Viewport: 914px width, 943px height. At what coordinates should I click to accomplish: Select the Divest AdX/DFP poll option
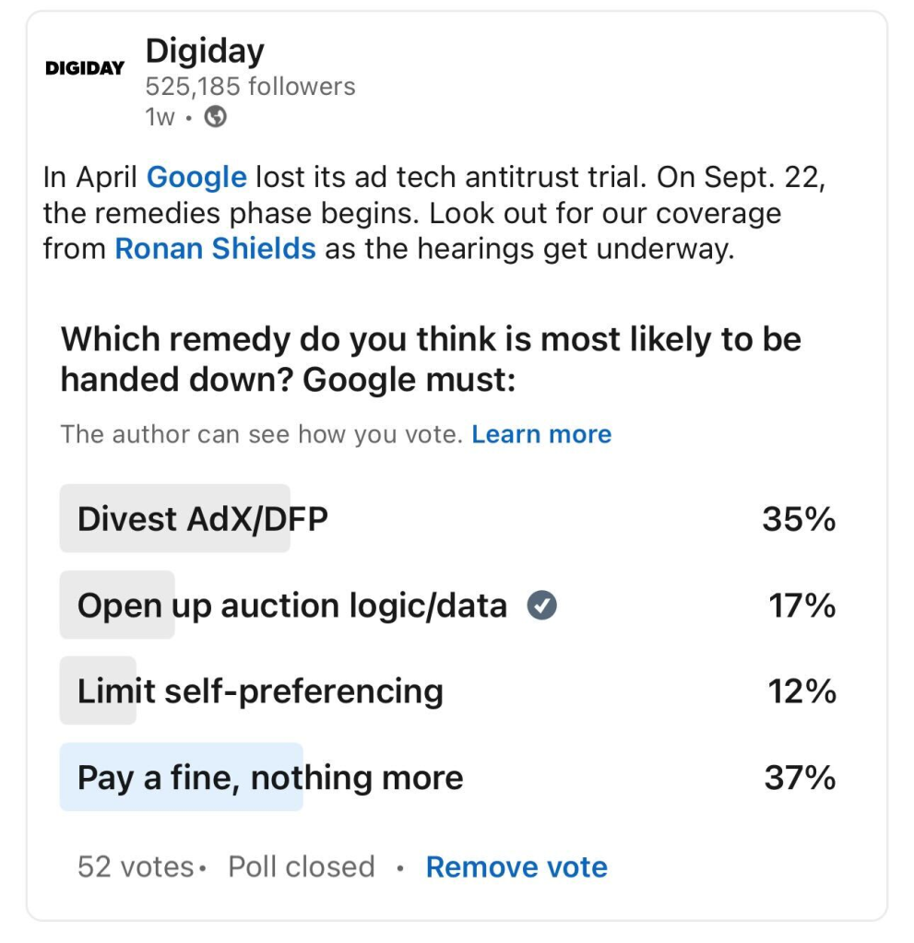click(203, 519)
